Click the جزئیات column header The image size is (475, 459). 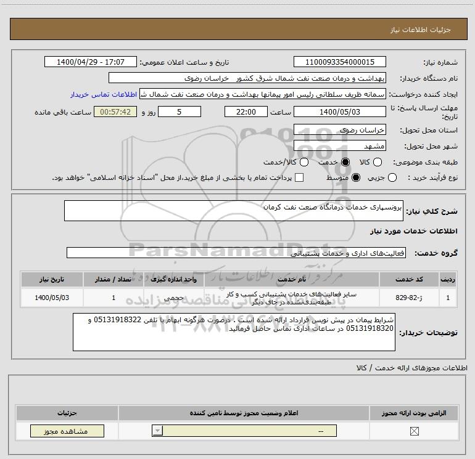67,413
